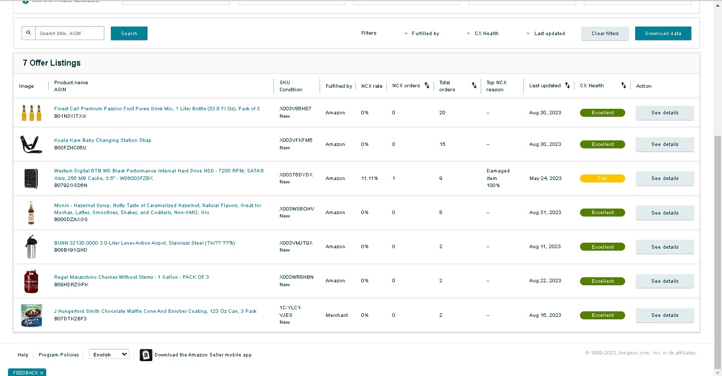
Task: Click the Aug 11, 2023 last updated date
Action: 545,247
